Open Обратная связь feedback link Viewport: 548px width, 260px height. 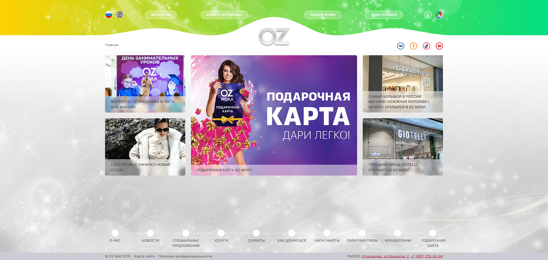(362, 241)
